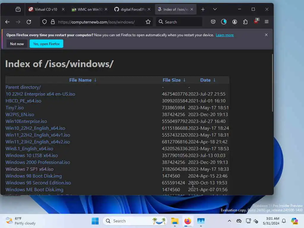The image size is (304, 228).
Task: Click the Firefox taskbar icon
Action: [x=188, y=221]
